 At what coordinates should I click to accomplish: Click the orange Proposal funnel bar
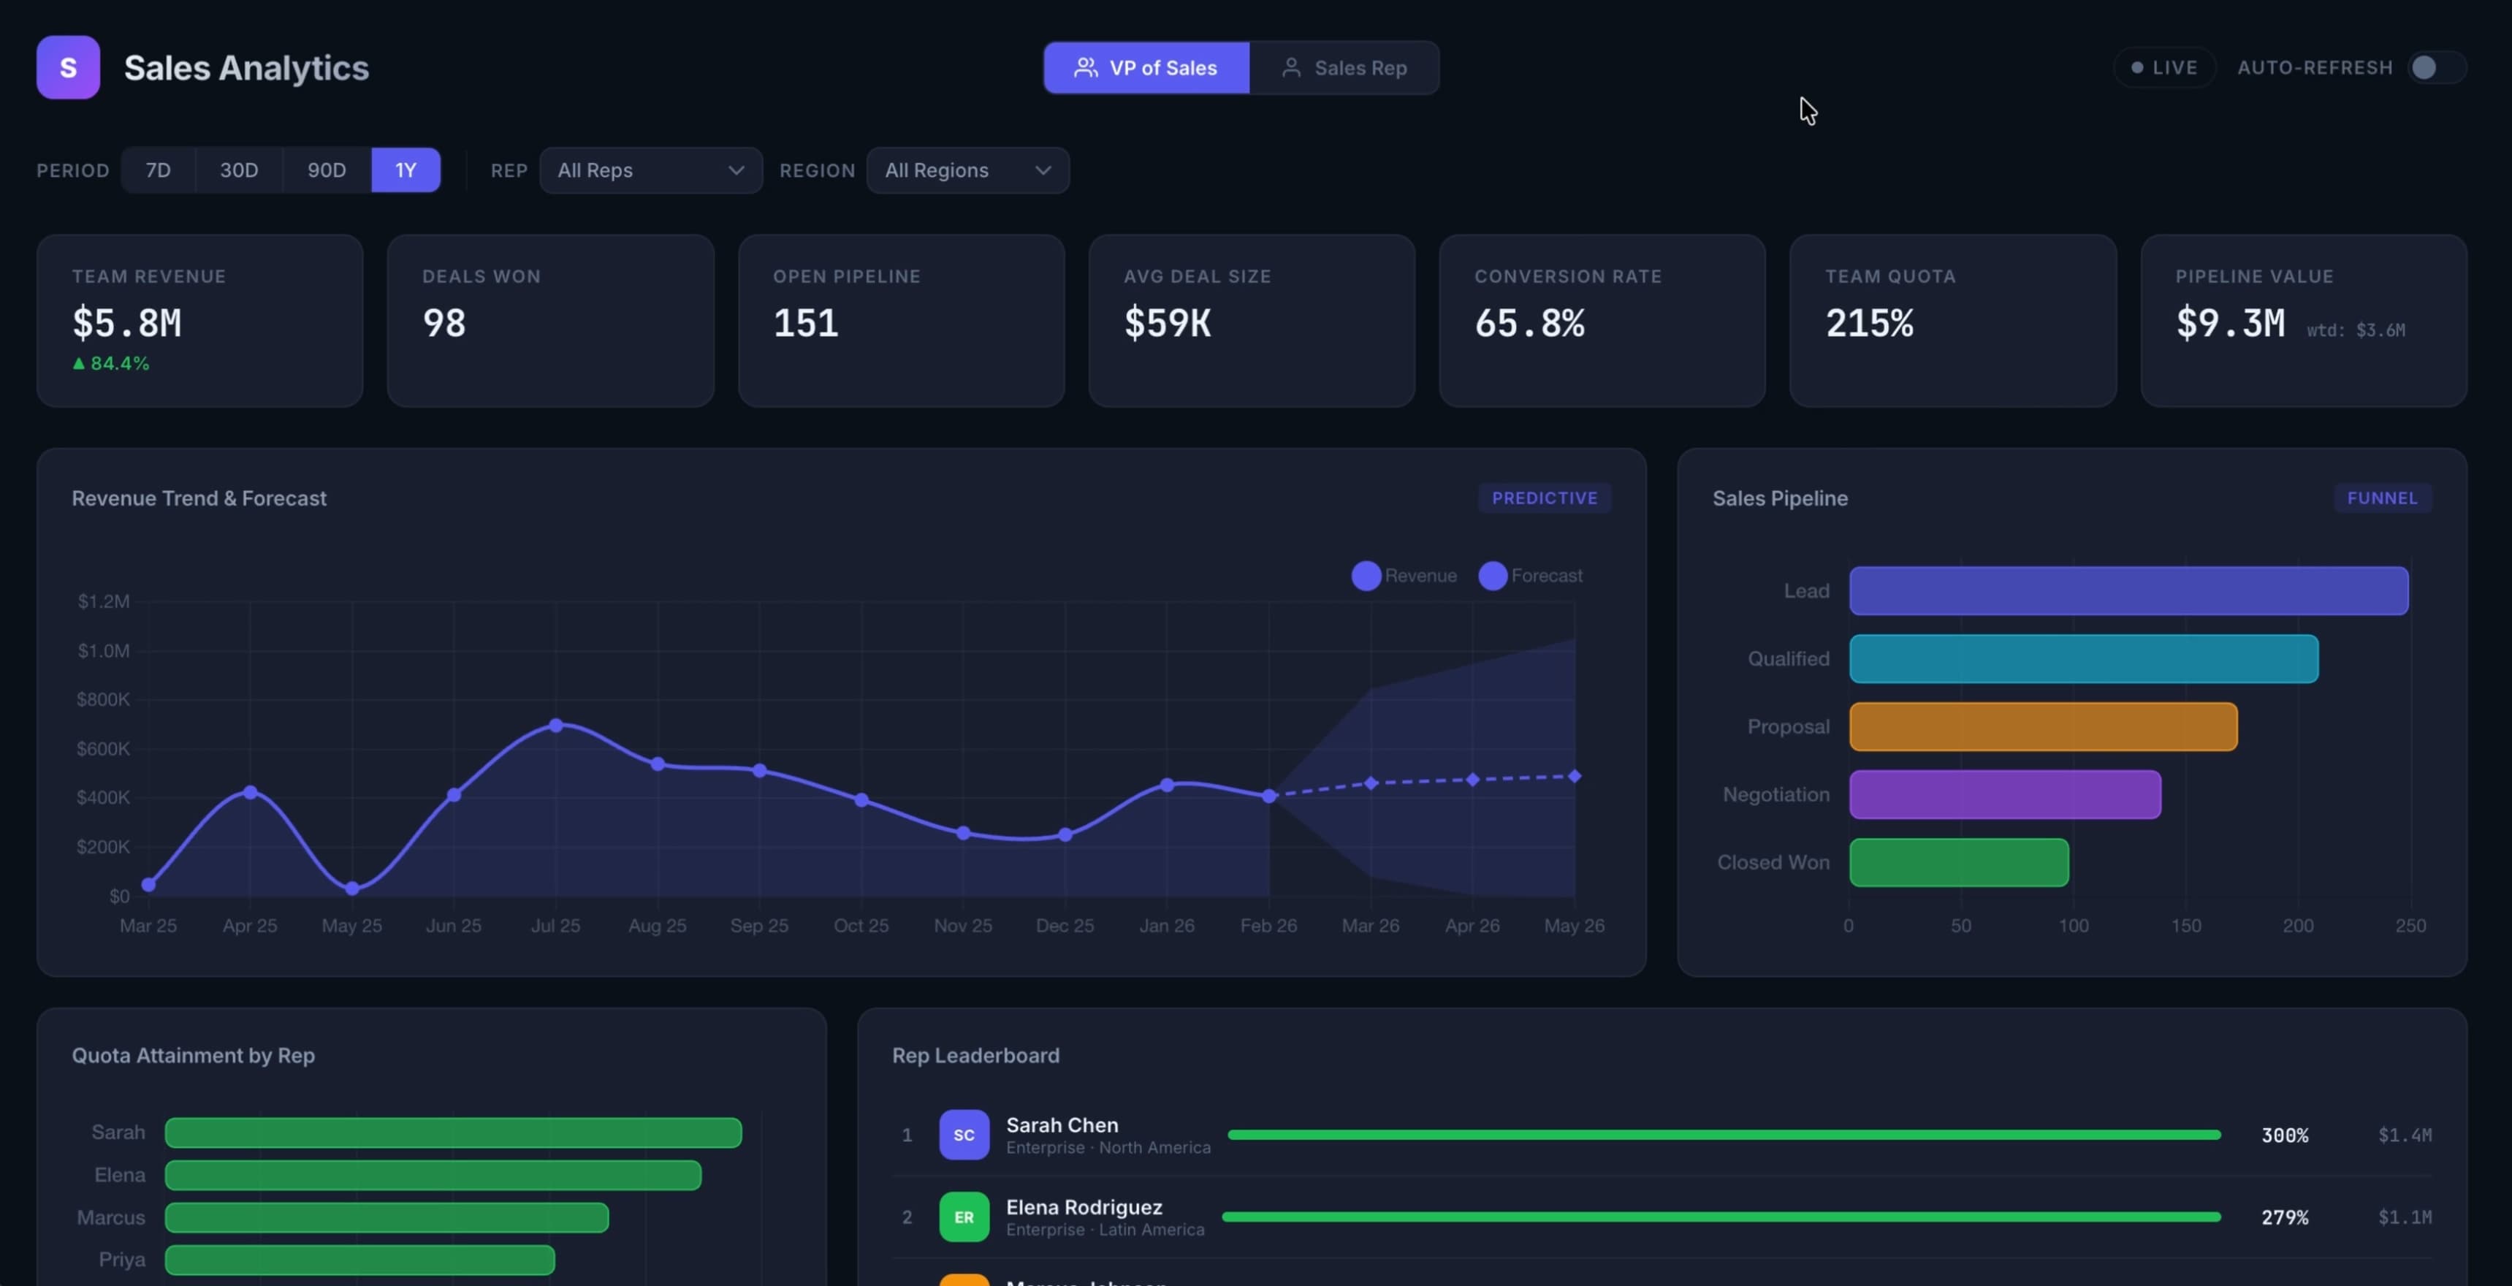2042,726
